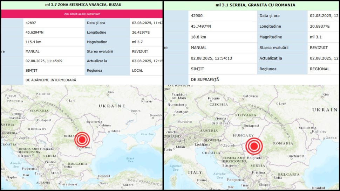Click the Odesa city marker on the left map
This screenshot has height=191, width=340.
109,132
